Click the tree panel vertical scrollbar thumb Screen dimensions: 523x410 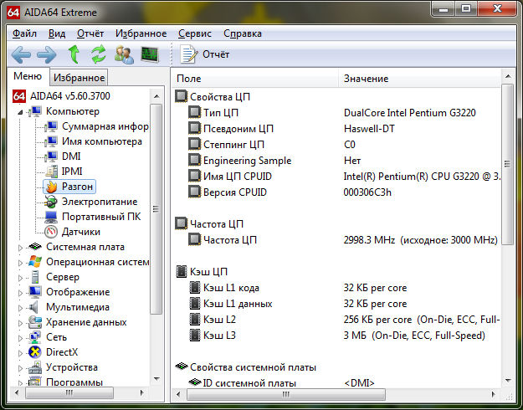(x=156, y=209)
